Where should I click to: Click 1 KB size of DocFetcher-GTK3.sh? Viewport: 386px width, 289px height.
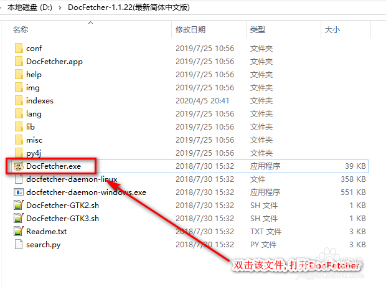coord(357,218)
